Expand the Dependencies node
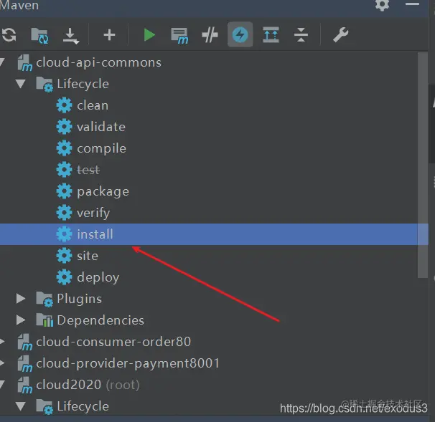The image size is (435, 422). 21,320
